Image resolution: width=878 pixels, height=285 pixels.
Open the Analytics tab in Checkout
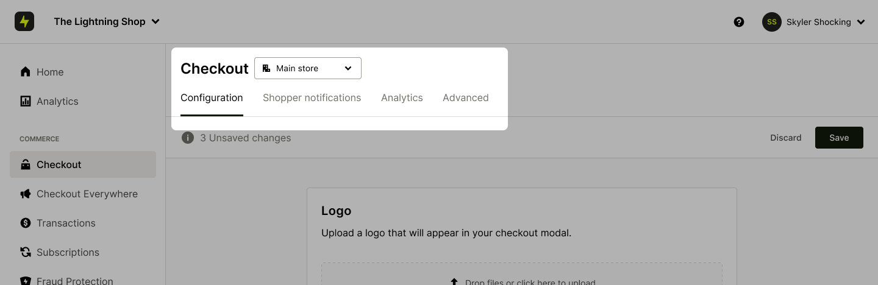[x=402, y=97]
